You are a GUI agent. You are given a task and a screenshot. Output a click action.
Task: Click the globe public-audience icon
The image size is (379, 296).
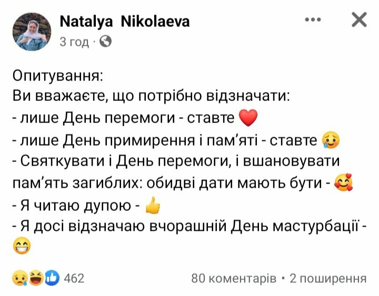pyautogui.click(x=105, y=41)
